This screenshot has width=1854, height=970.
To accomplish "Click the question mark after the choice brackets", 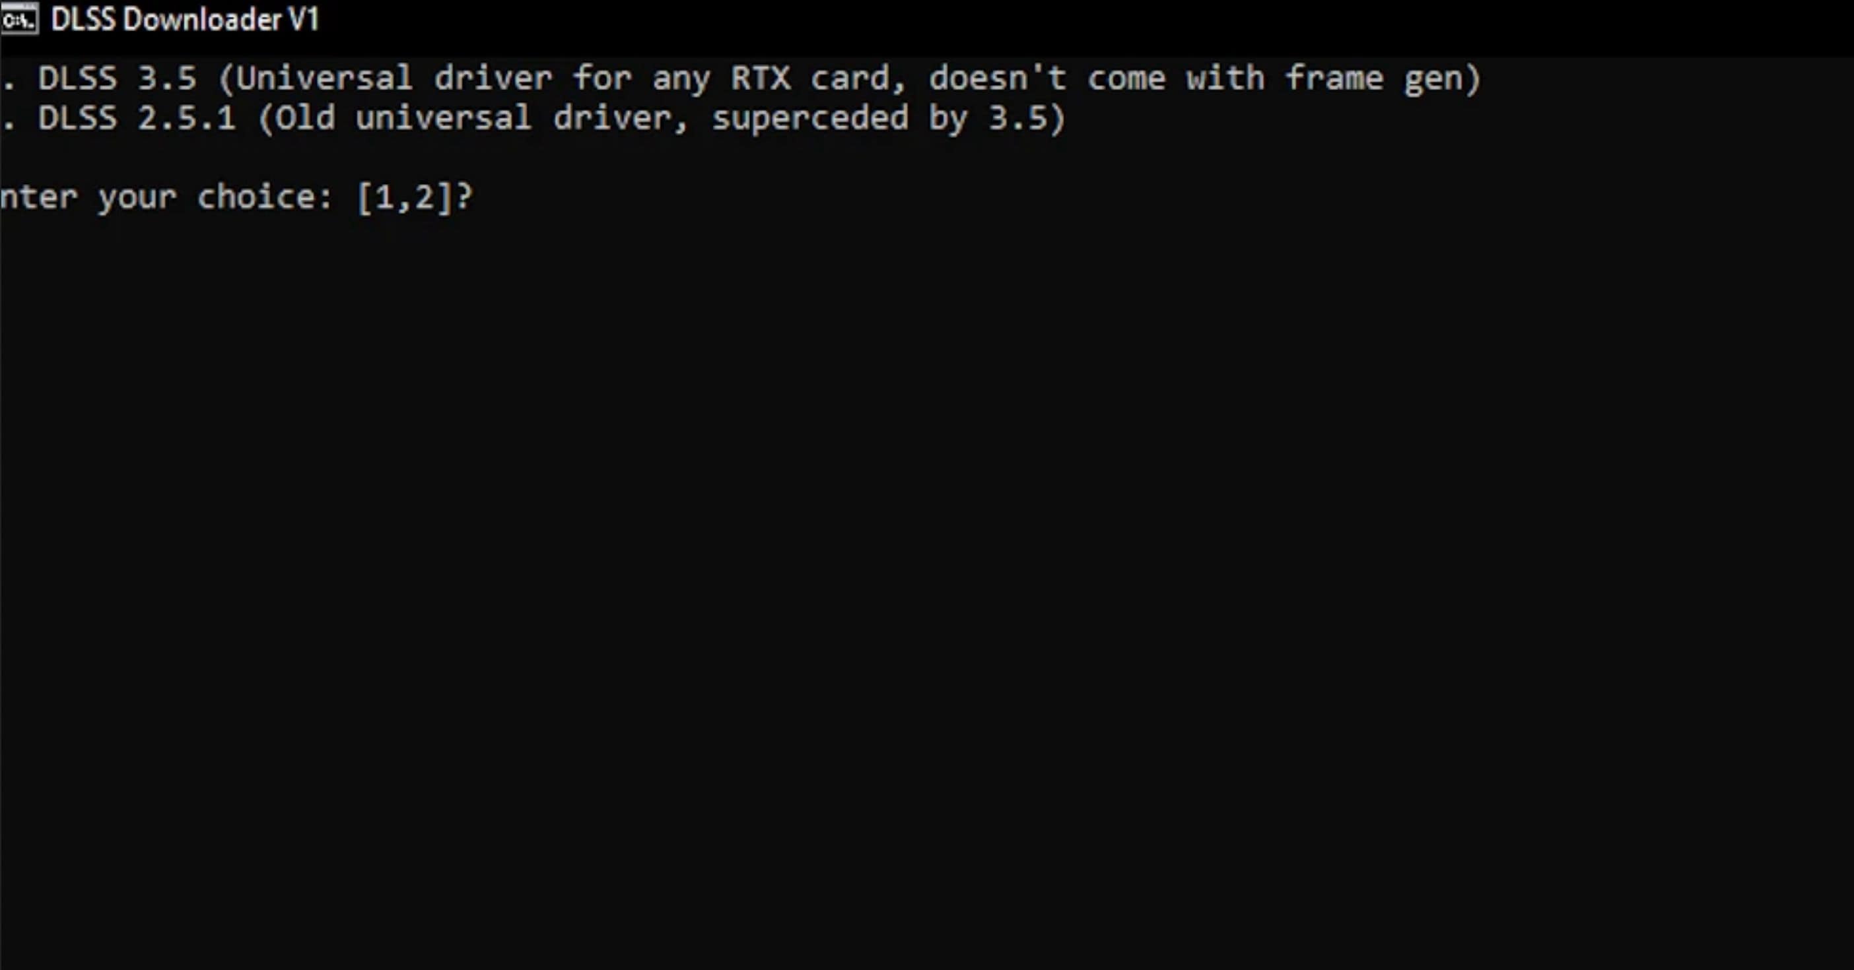I will pos(465,197).
